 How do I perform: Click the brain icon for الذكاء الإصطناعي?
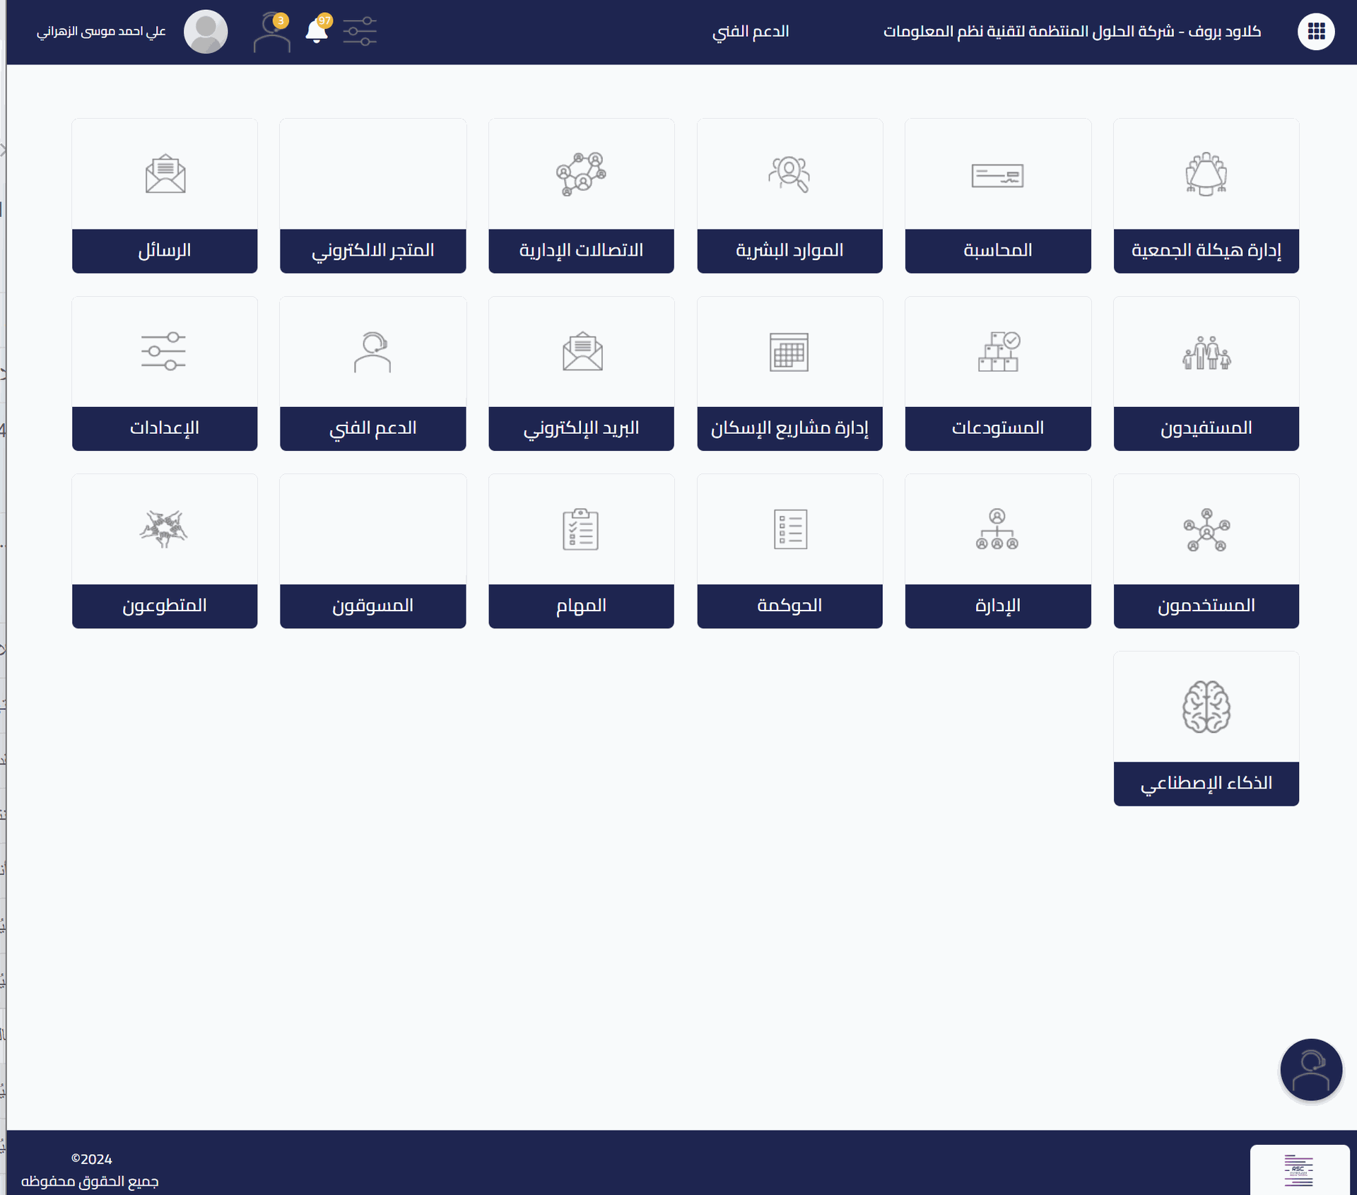[1206, 707]
